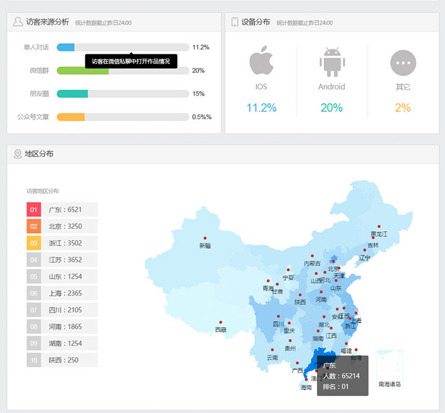Screen dimensions: 445x413
Task: Click the 20% Android percentage value
Action: [331, 108]
